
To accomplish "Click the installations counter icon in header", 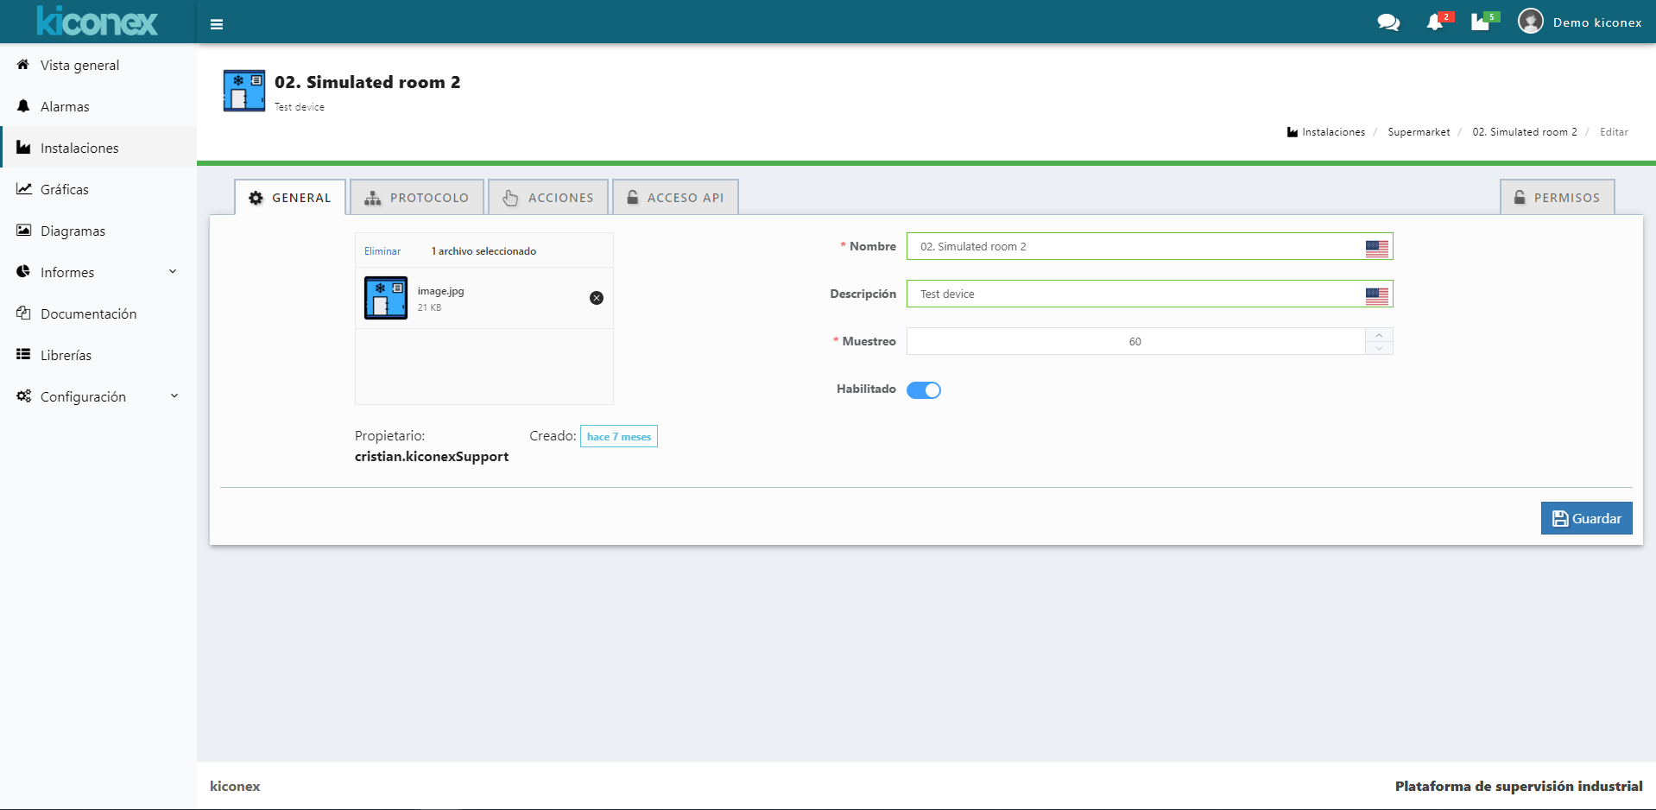I will click(x=1481, y=22).
